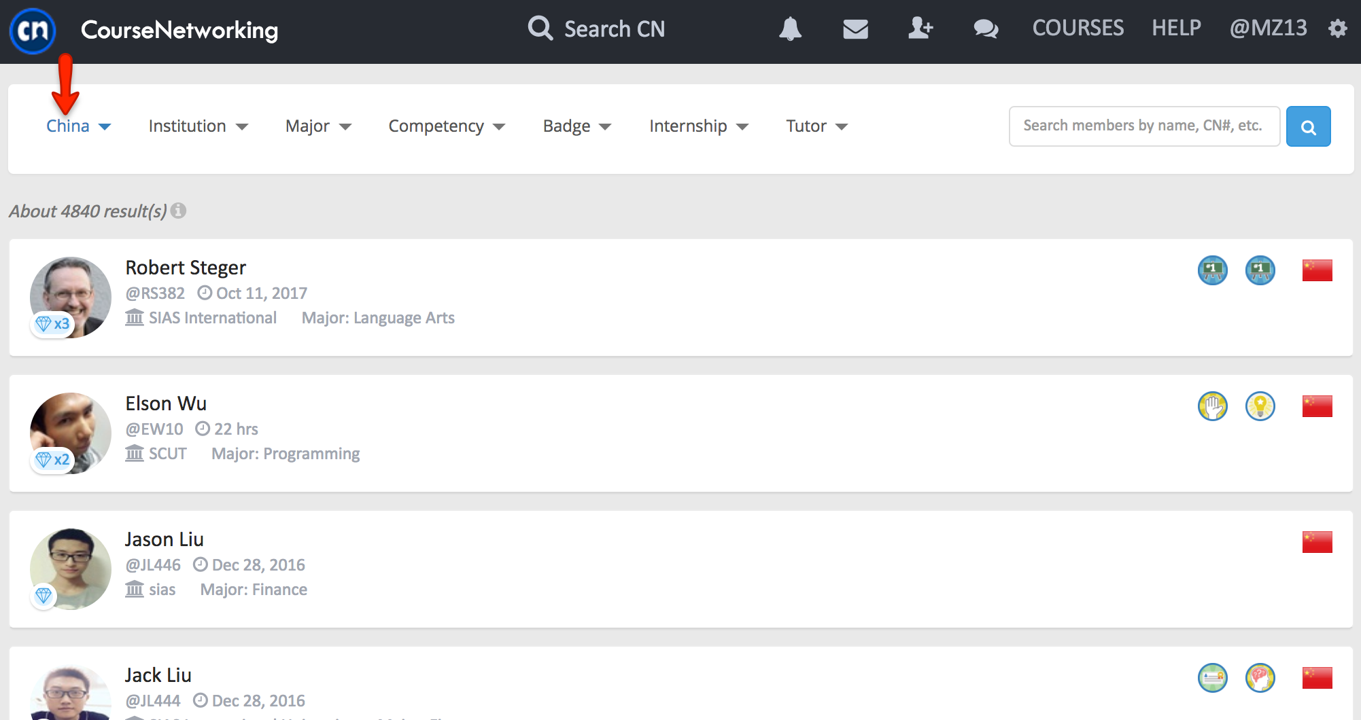
Task: Click 'Major: Language Arts' text
Action: tap(378, 318)
